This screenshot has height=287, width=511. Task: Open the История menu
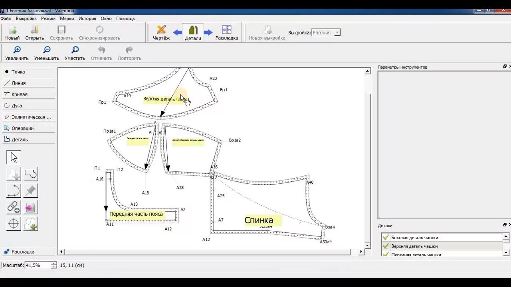click(87, 18)
